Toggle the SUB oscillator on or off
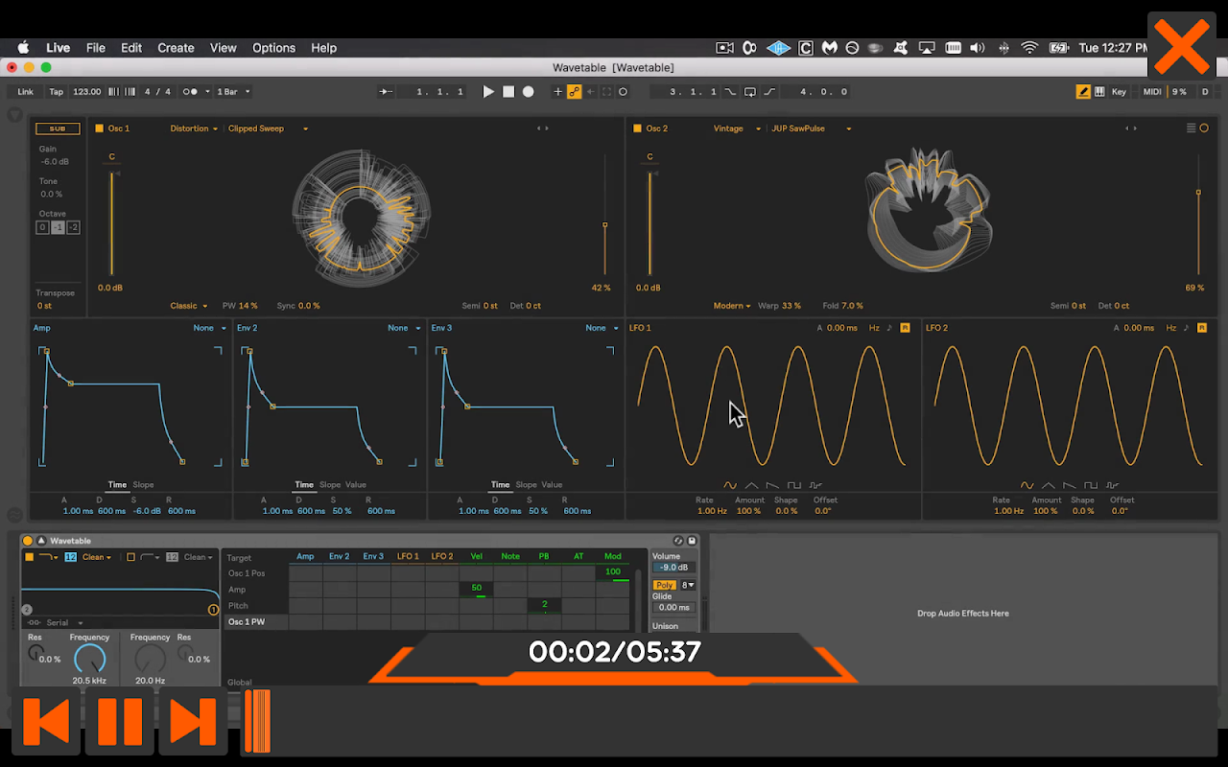Image resolution: width=1228 pixels, height=767 pixels. coord(59,128)
